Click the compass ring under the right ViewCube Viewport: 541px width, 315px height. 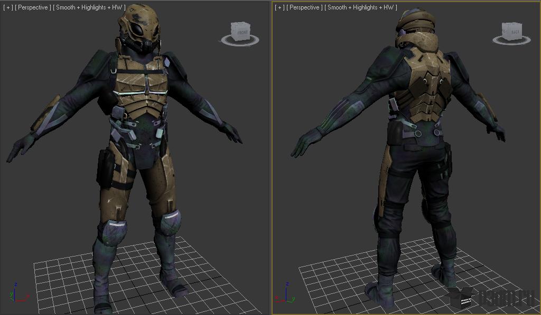(x=511, y=40)
